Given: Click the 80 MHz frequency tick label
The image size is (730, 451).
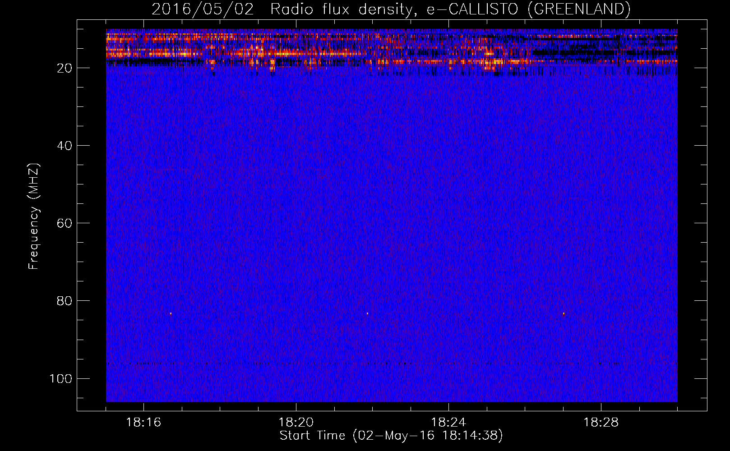Looking at the screenshot, I should click(65, 301).
